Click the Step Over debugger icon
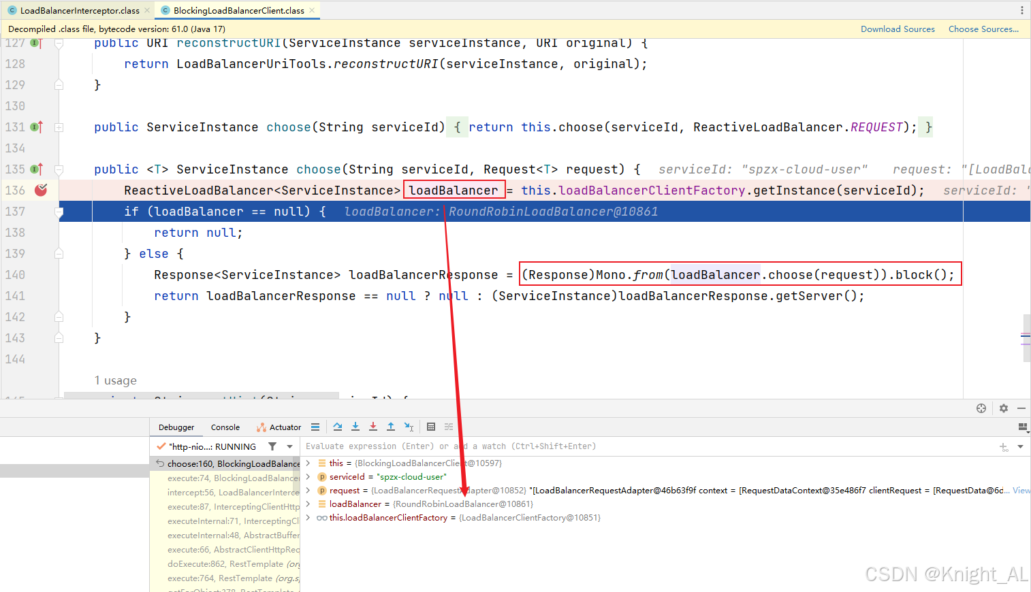Image resolution: width=1031 pixels, height=592 pixels. [338, 427]
